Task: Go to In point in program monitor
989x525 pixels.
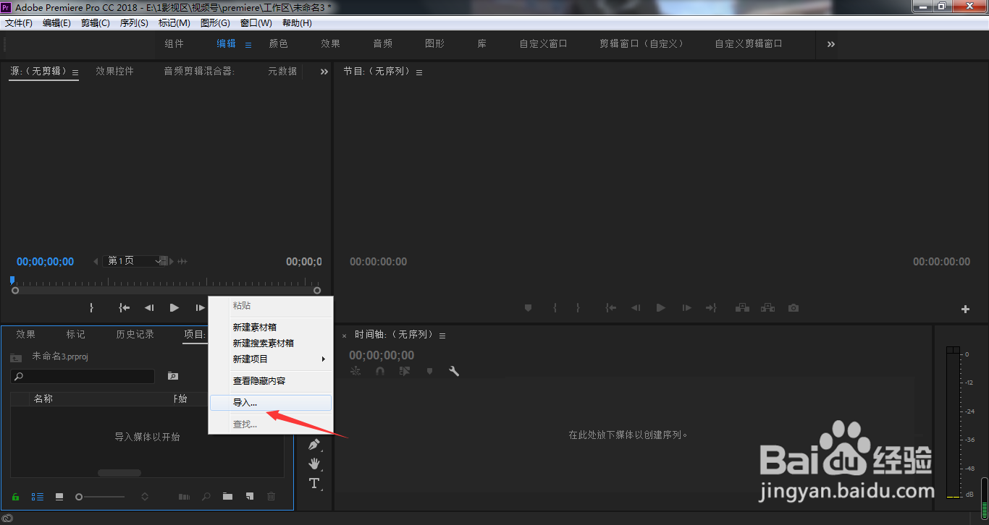Action: pyautogui.click(x=611, y=307)
